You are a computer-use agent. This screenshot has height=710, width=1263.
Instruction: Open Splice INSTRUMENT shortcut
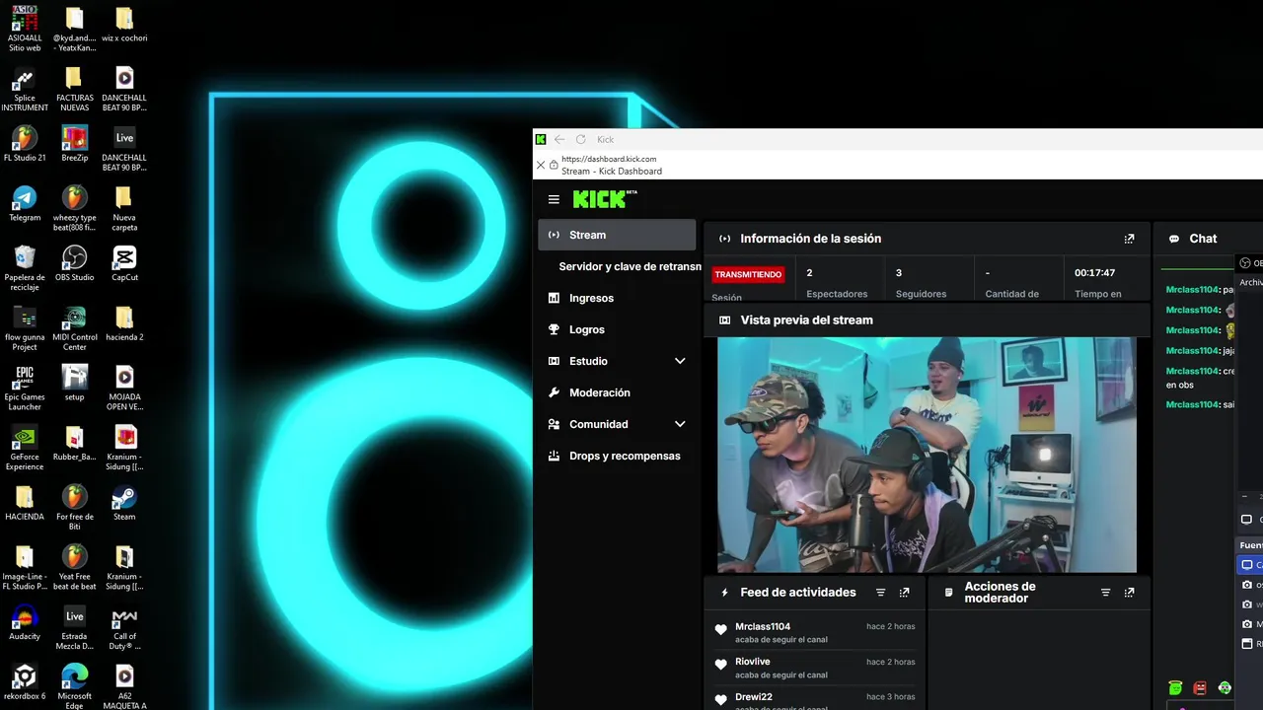[x=25, y=89]
